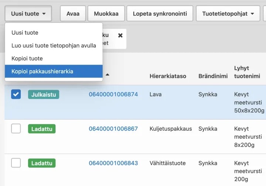The width and height of the screenshot is (266, 186).
Task: Click the sort arrow icon in column header
Action: (x=108, y=75)
